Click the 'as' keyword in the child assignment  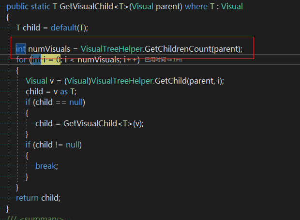64,92
